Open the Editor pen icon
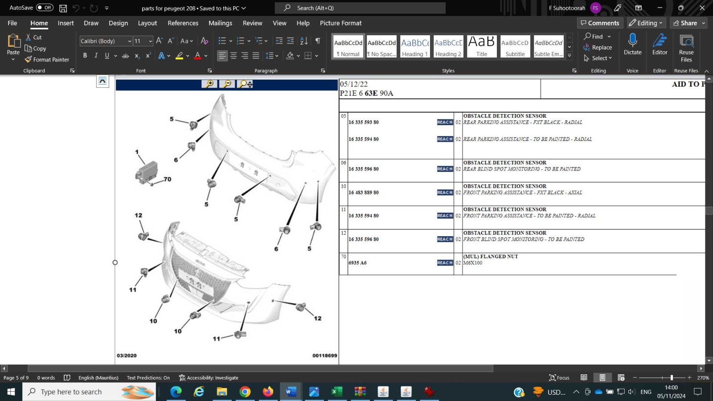 pos(660,45)
